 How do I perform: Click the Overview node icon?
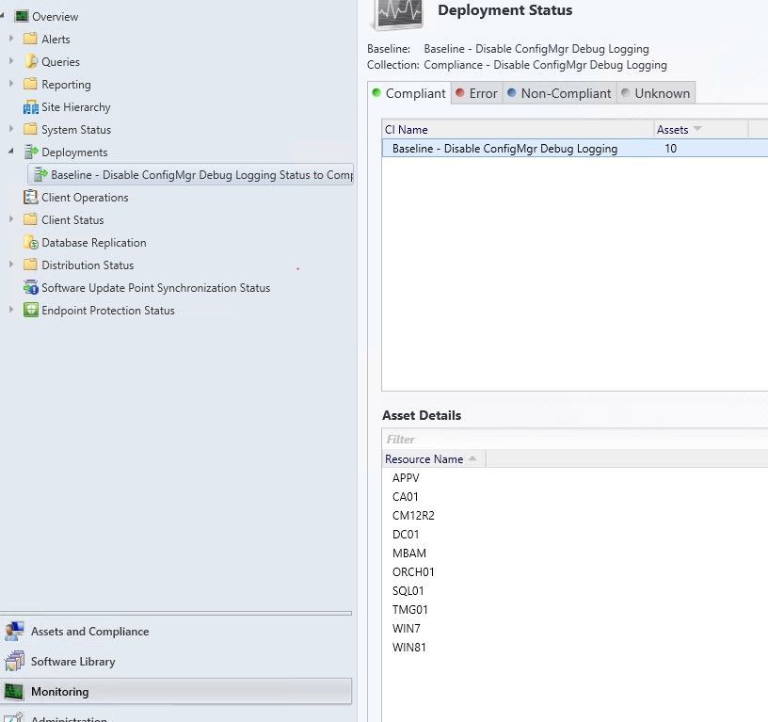click(x=22, y=17)
